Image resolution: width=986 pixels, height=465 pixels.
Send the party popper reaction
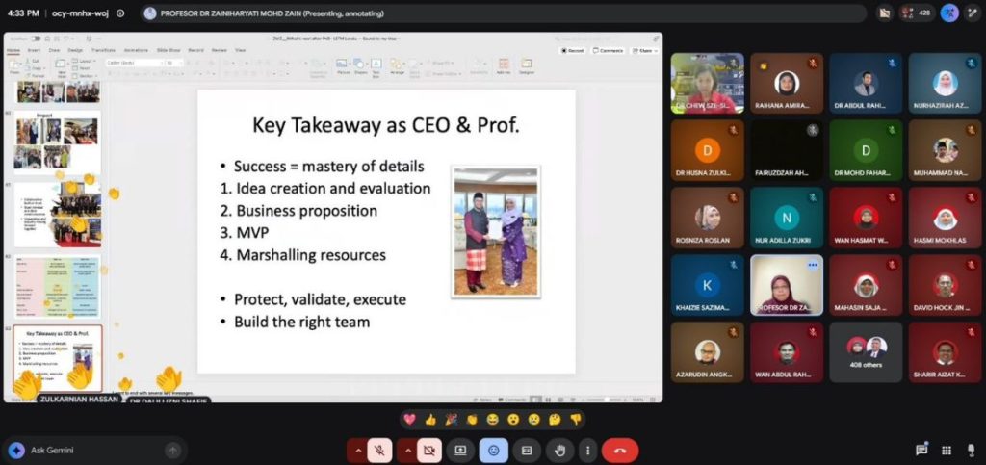point(451,419)
